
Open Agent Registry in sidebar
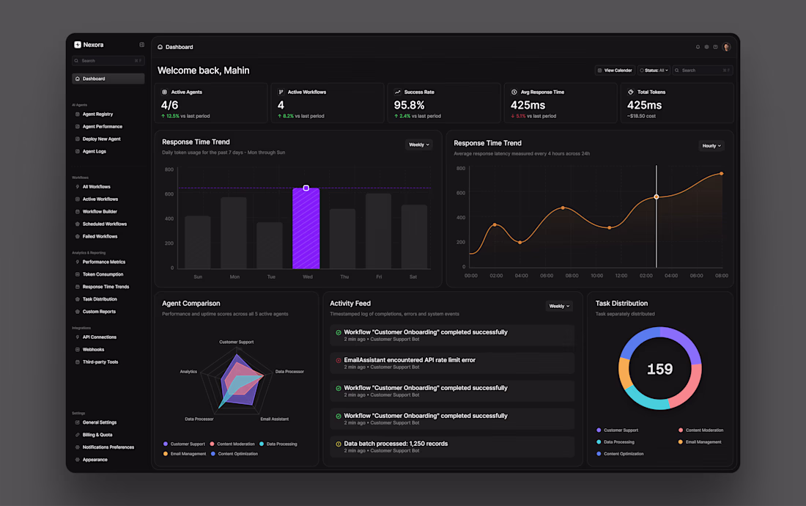(x=97, y=114)
